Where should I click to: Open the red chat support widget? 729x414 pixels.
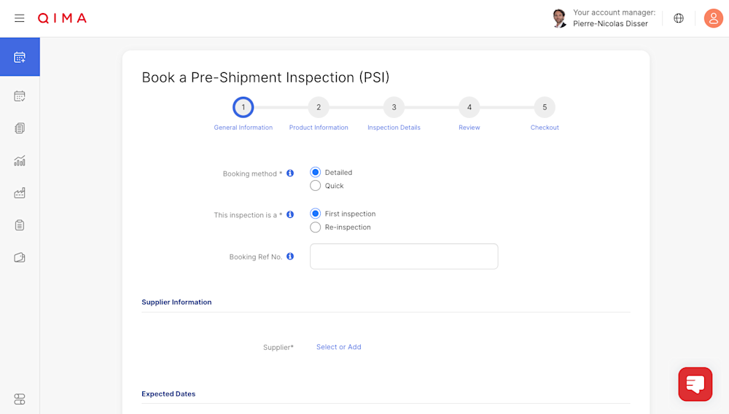(695, 384)
